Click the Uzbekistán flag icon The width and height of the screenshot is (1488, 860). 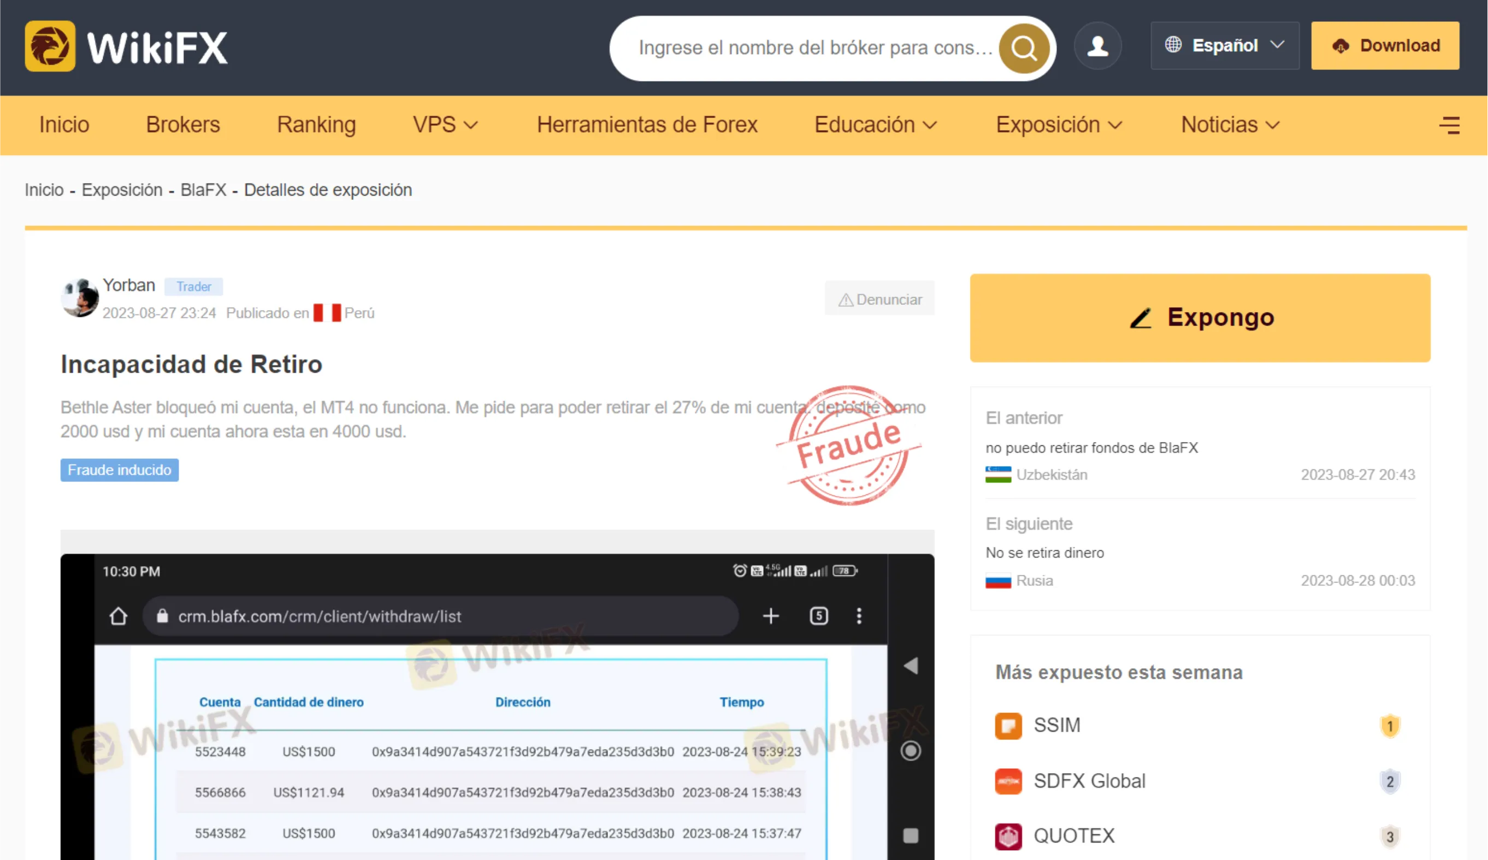tap(998, 474)
